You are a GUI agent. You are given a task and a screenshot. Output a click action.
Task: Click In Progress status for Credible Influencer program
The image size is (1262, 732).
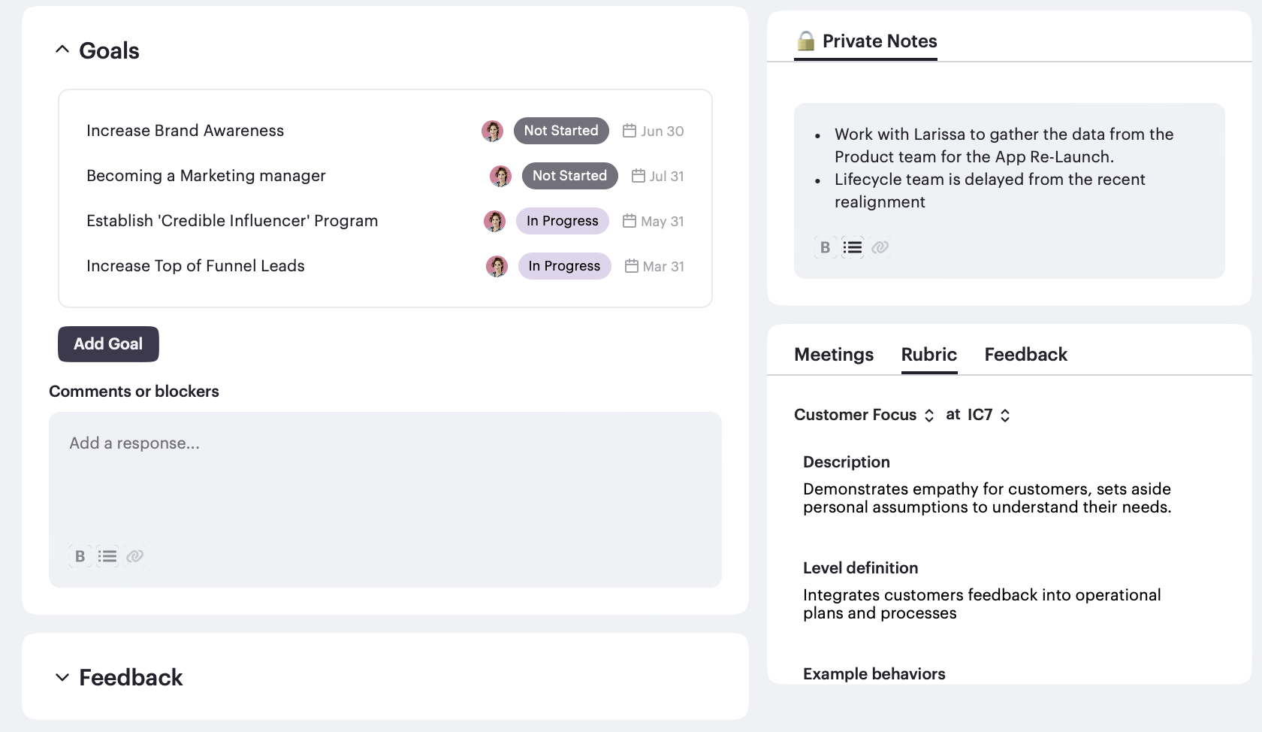pyautogui.click(x=562, y=221)
